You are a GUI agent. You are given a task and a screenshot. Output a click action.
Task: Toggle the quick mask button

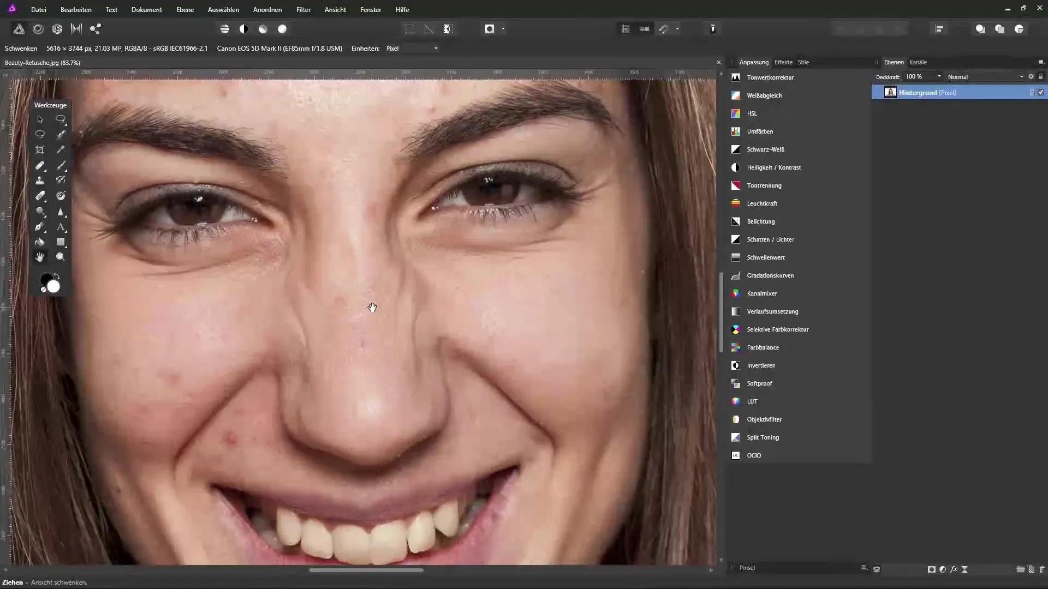coord(490,29)
